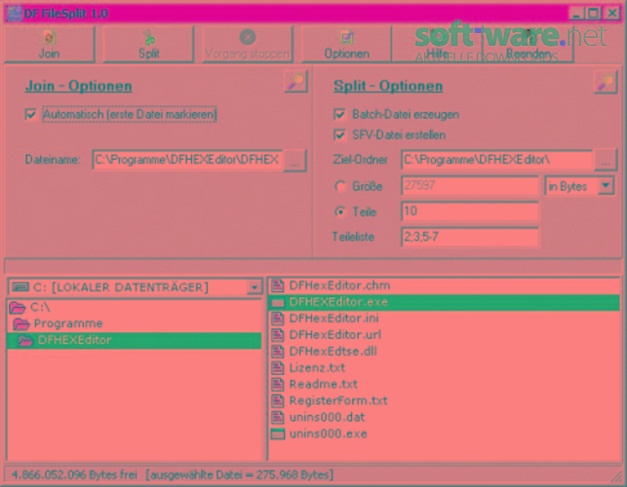Select the DFHEXEditor folder in tree
This screenshot has width=627, height=487.
135,340
